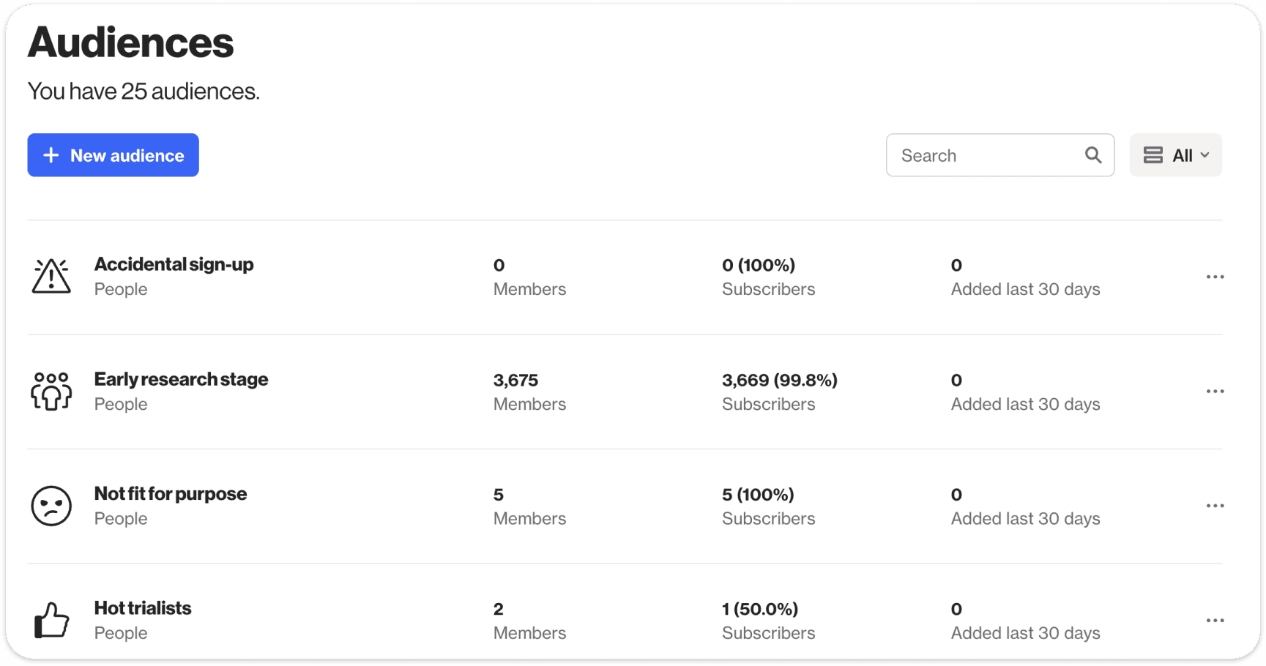This screenshot has width=1266, height=666.
Task: Open the Accidental sign-up audience
Action: 174,264
